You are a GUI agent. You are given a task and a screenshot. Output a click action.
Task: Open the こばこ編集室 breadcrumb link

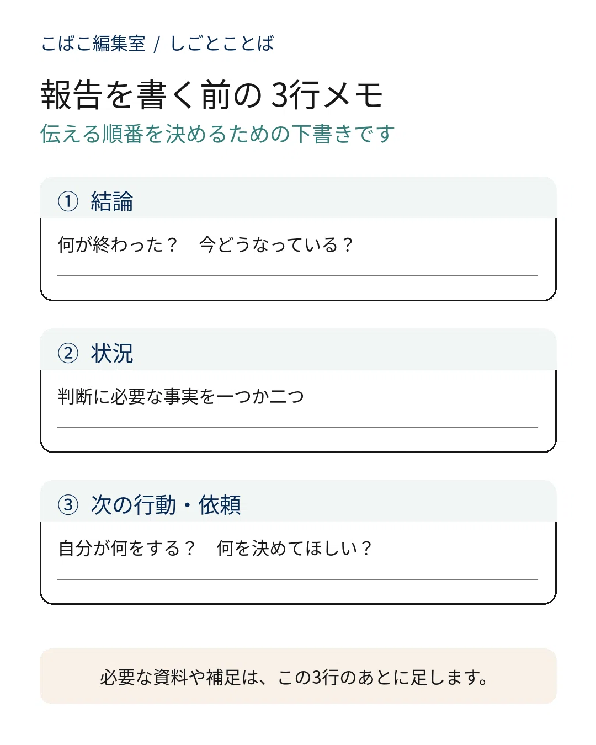point(93,43)
